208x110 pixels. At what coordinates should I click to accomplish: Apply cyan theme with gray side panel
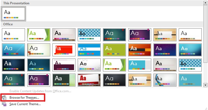coord(140,65)
